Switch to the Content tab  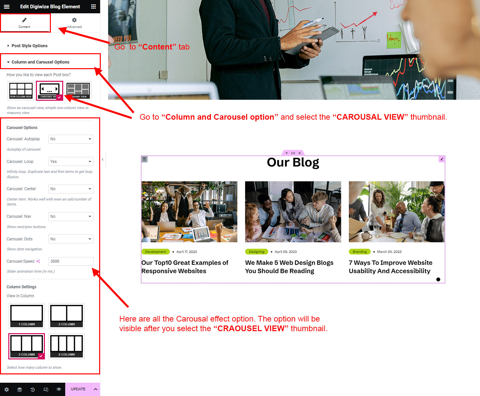pyautogui.click(x=24, y=23)
